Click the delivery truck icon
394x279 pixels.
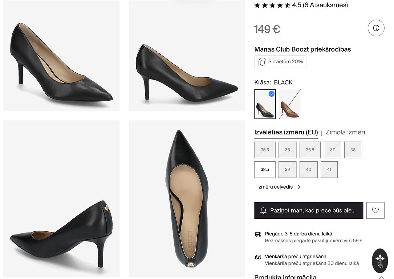point(258,234)
